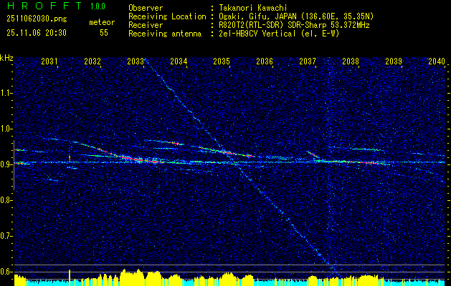Click the 2031 time axis label
The width and height of the screenshot is (451, 286).
[x=49, y=61]
